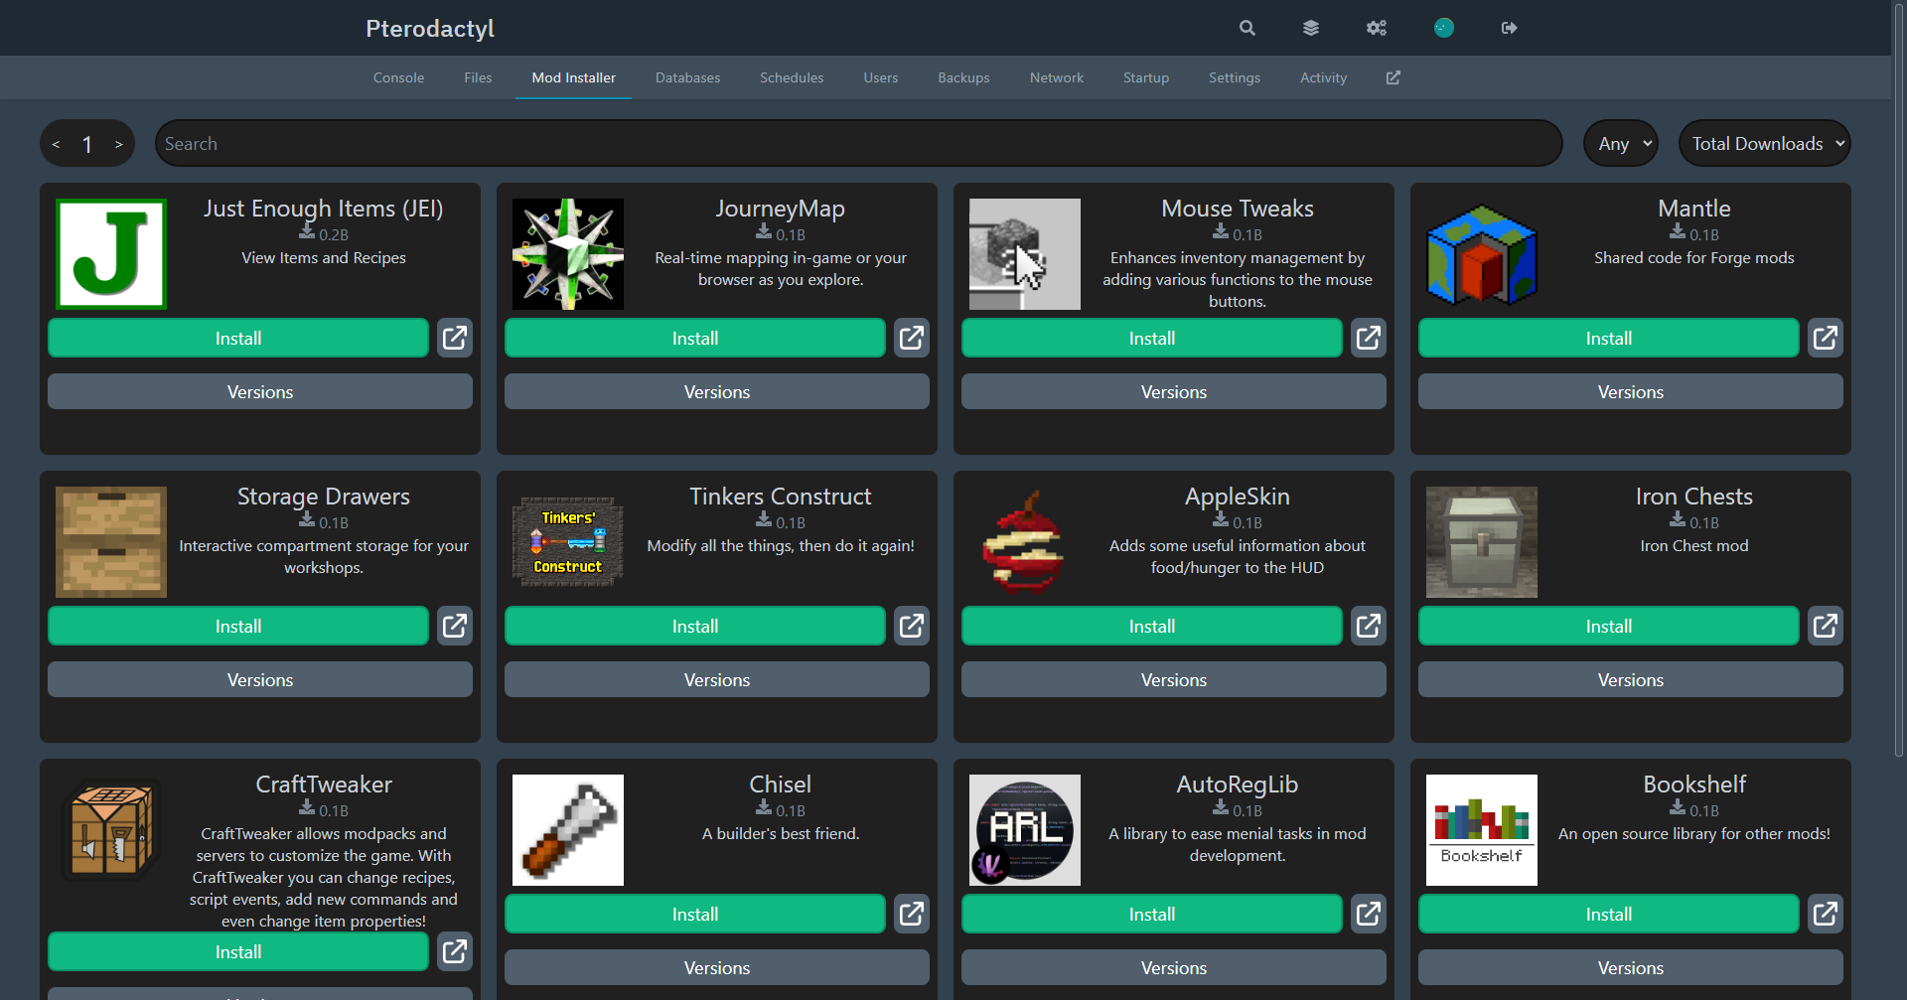
Task: Open Tinkers Construct external page icon
Action: (x=912, y=626)
